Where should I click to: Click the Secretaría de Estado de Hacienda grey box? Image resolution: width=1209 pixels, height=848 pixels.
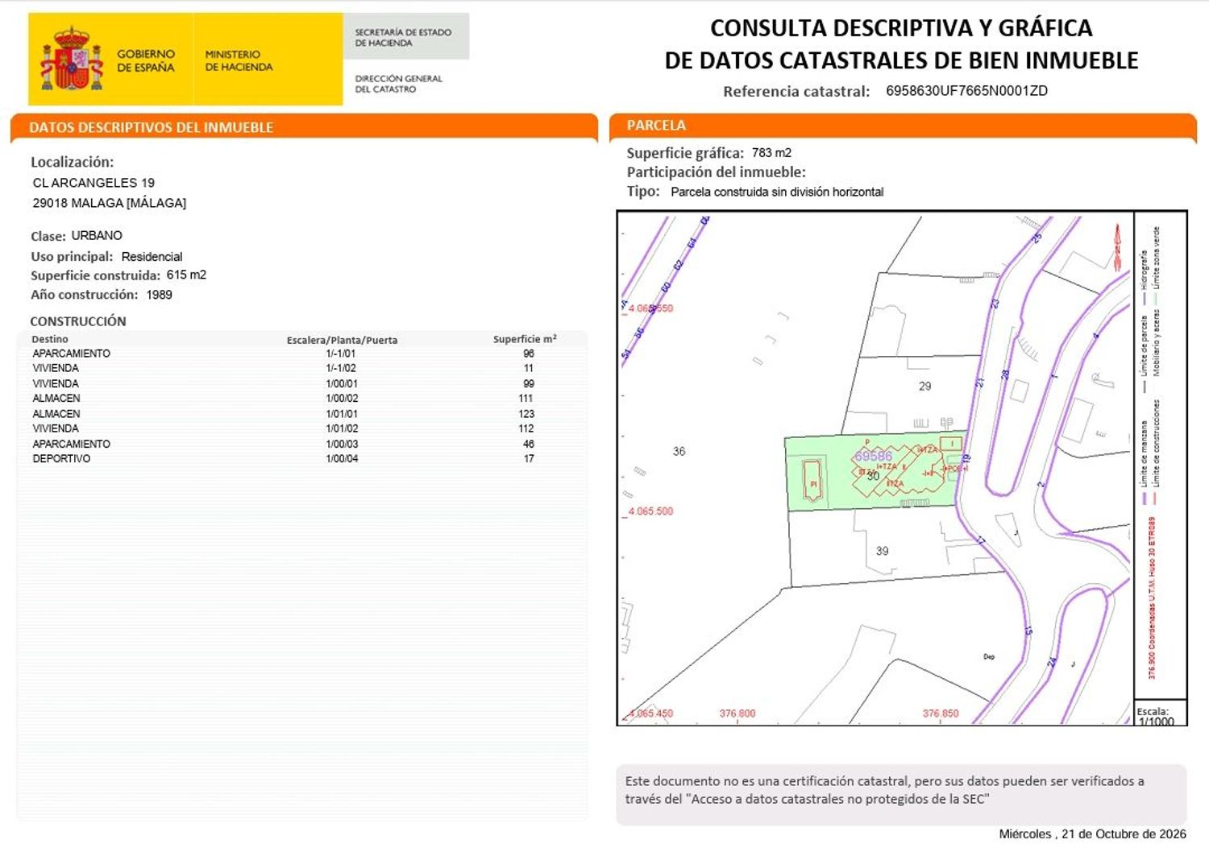(405, 36)
